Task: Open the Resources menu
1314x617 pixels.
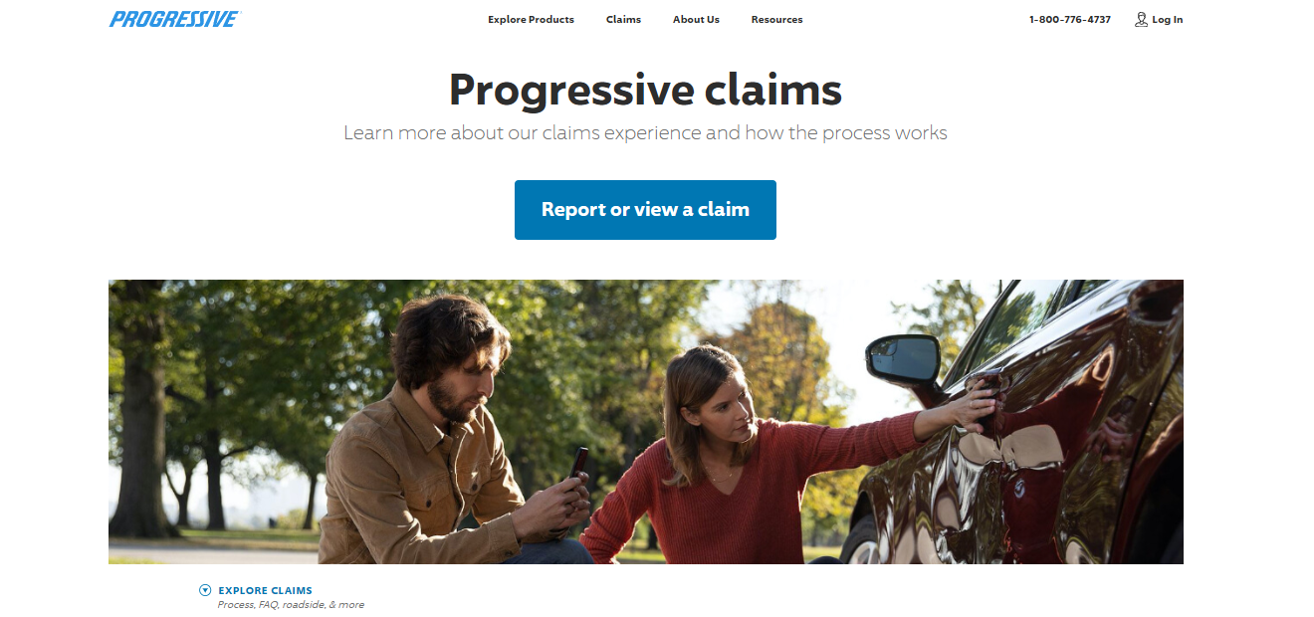Action: [x=776, y=19]
